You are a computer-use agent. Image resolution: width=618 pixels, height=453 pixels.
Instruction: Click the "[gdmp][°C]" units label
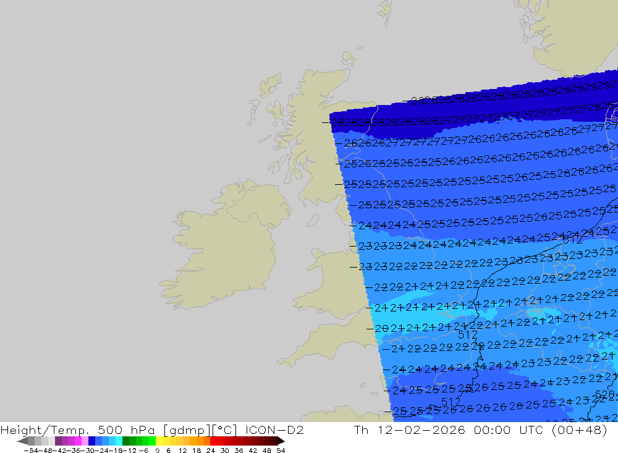[200, 430]
